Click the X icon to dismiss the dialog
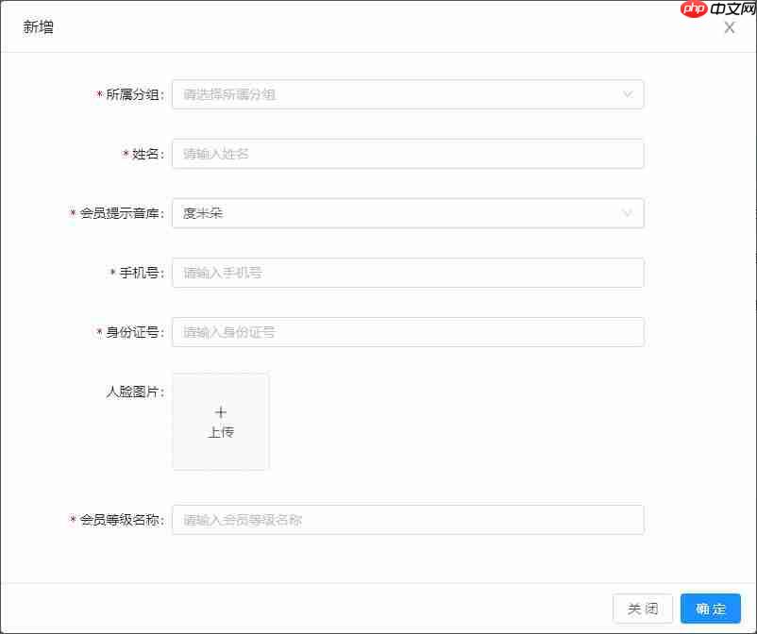This screenshot has height=634, width=757. pos(729,27)
